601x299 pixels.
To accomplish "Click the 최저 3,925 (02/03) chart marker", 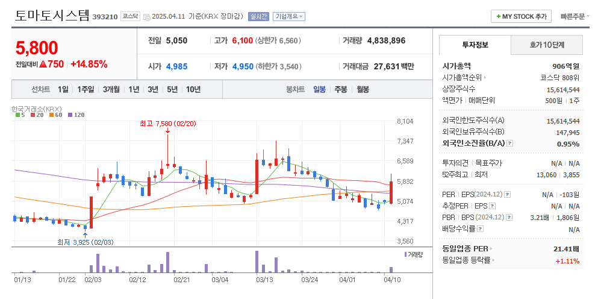I will (x=85, y=242).
